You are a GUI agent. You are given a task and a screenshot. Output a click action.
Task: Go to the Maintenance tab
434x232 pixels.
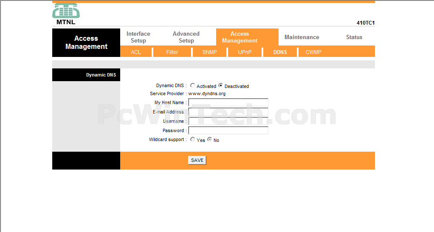302,37
